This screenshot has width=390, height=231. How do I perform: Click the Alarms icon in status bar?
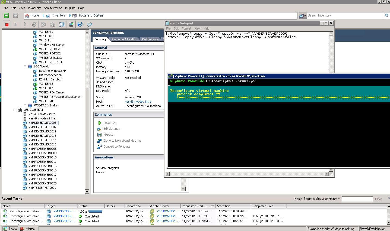tap(22, 229)
